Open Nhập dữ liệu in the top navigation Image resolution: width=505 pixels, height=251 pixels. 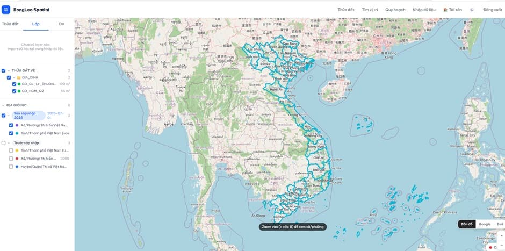click(x=424, y=10)
